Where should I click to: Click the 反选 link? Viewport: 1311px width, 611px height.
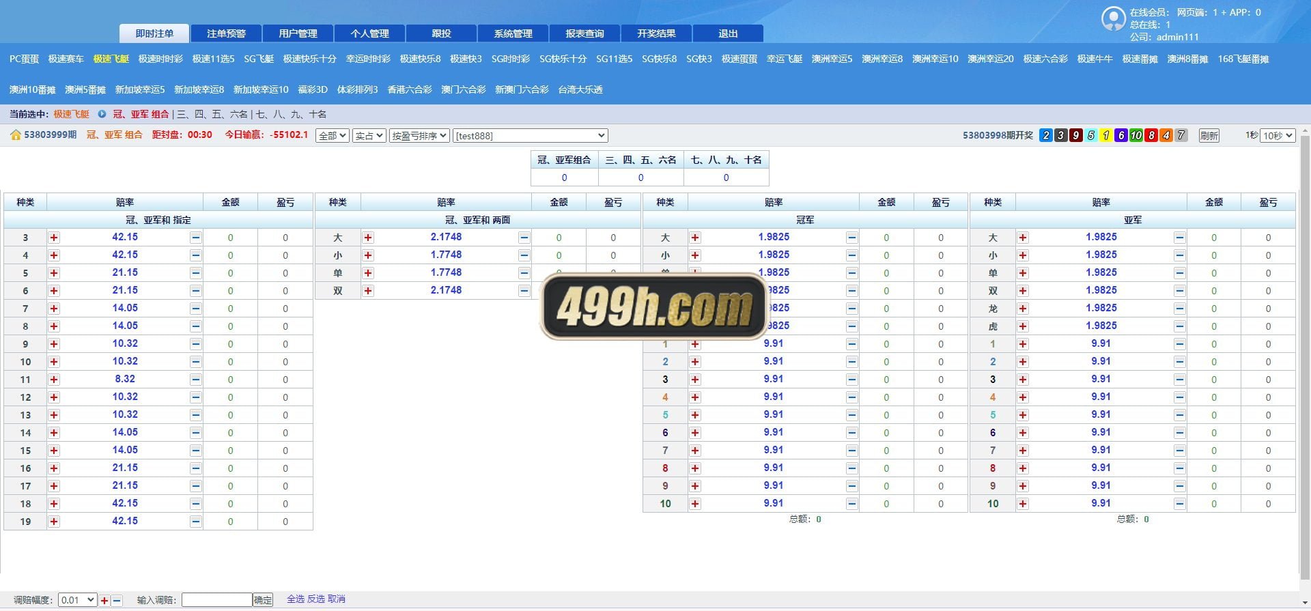point(316,599)
